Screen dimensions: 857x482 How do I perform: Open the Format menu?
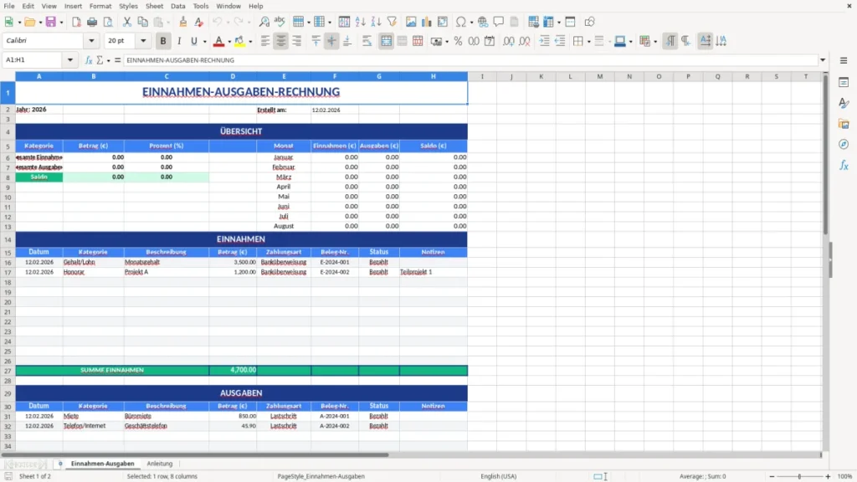(100, 6)
